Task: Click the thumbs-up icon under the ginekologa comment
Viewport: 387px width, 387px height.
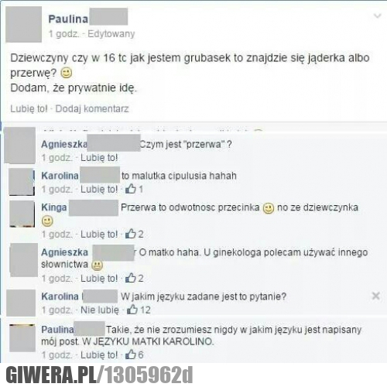Action: tap(131, 278)
